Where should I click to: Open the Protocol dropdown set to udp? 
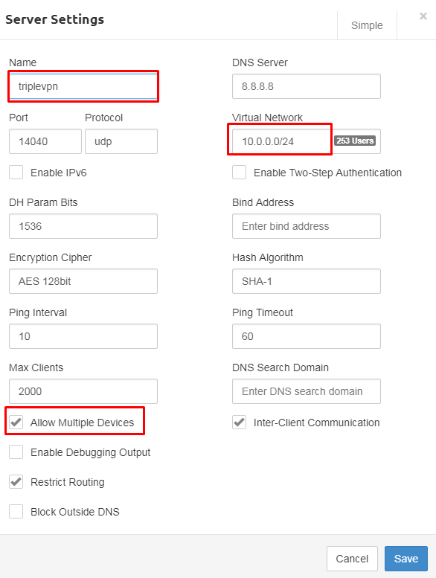click(x=121, y=141)
